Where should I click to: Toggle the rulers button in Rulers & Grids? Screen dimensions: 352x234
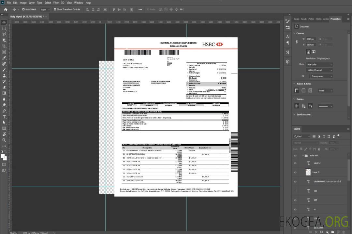pyautogui.click(x=297, y=90)
